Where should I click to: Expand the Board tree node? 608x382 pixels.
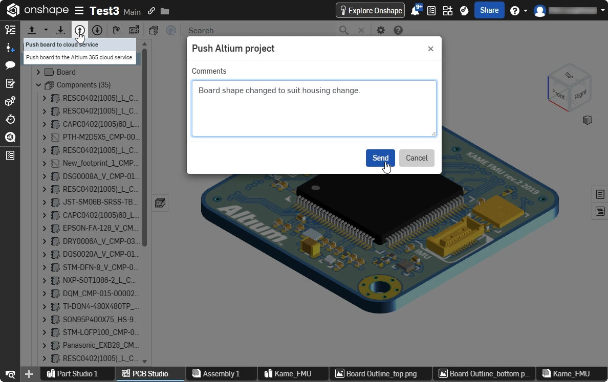click(x=38, y=72)
